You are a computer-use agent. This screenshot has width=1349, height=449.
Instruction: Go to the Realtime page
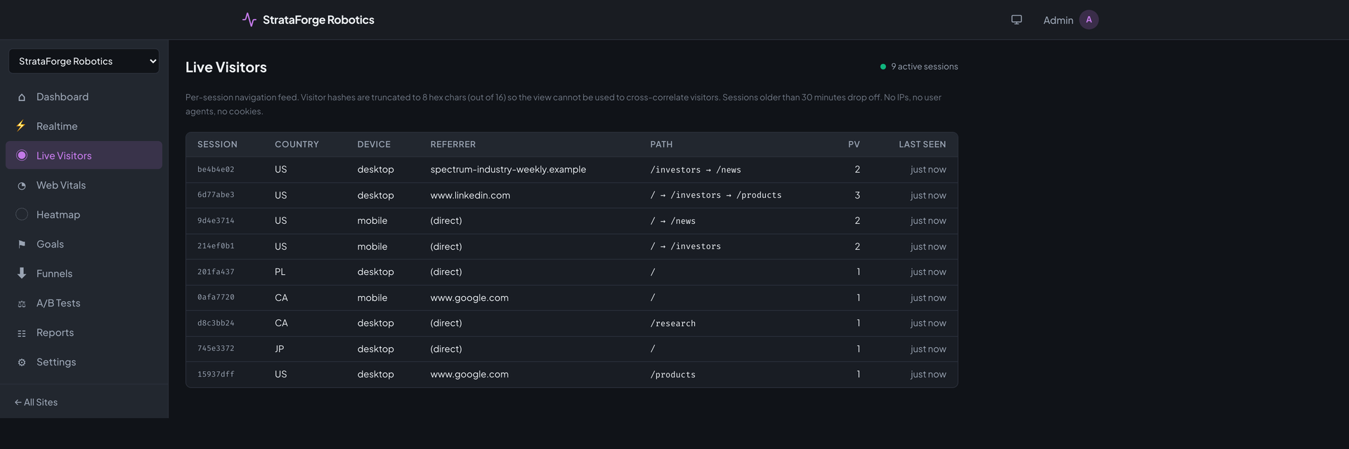(84, 126)
